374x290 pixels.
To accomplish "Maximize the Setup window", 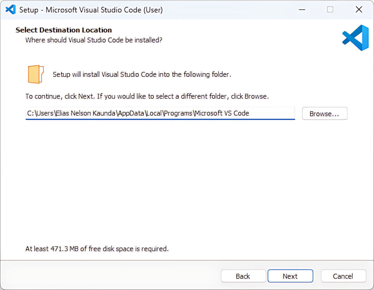I will pos(330,10).
